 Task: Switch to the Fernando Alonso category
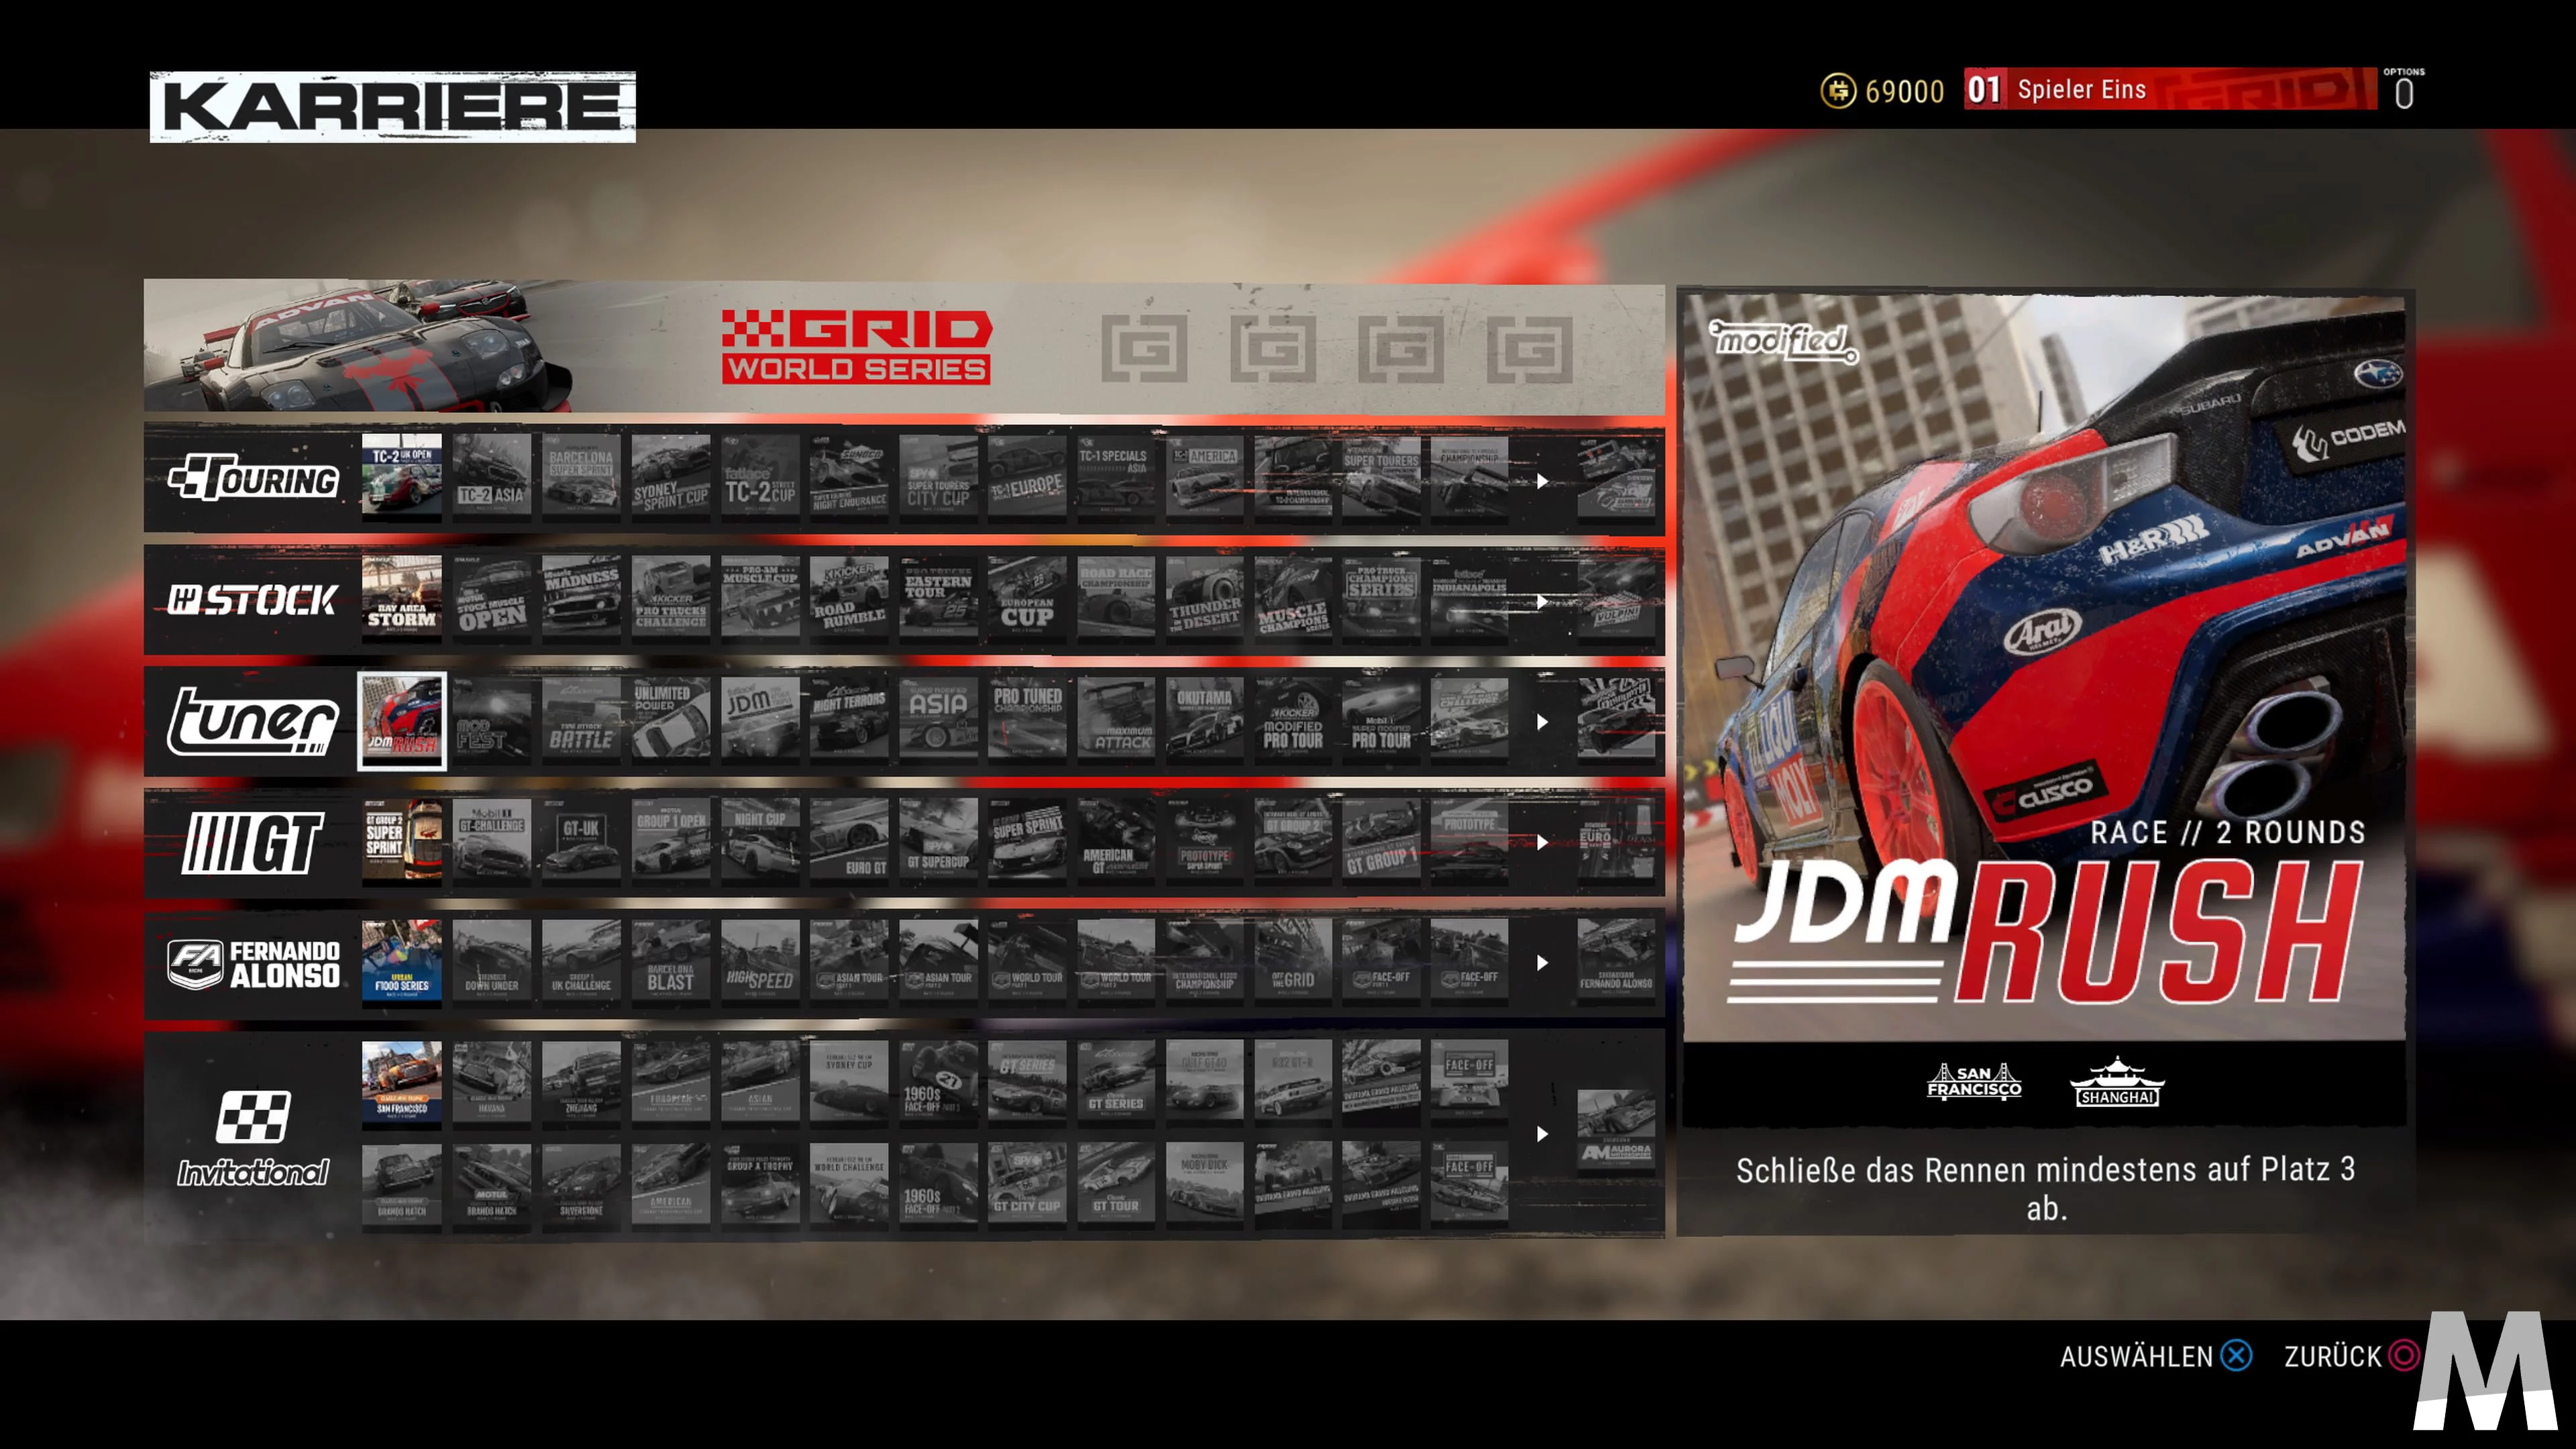coord(253,963)
